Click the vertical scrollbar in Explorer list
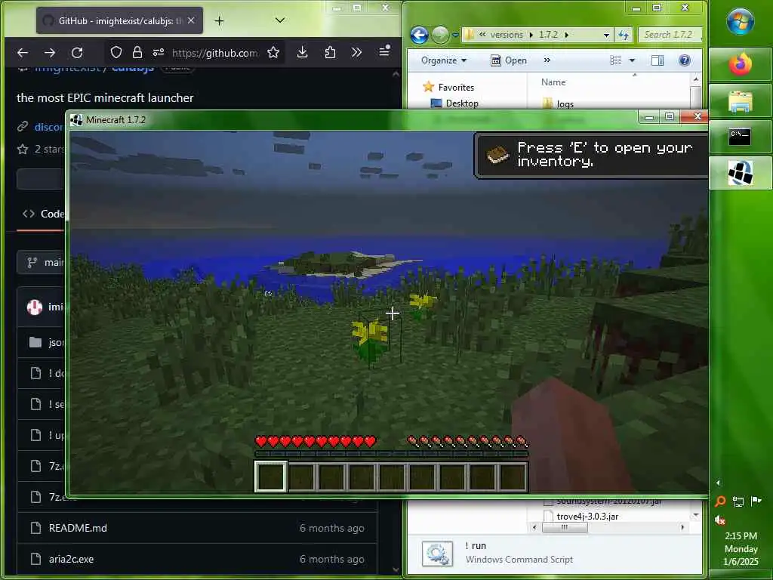This screenshot has width=773, height=580. pyautogui.click(x=695, y=97)
